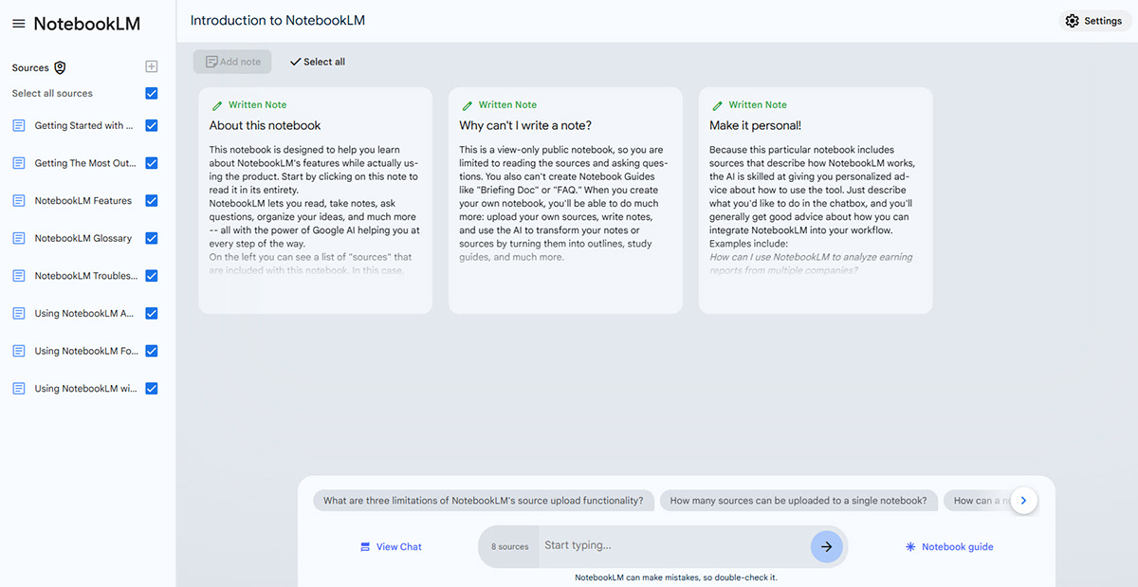The height and width of the screenshot is (587, 1138).
Task: Uncheck the NotebookLM Glossary checkbox
Action: pyautogui.click(x=152, y=238)
